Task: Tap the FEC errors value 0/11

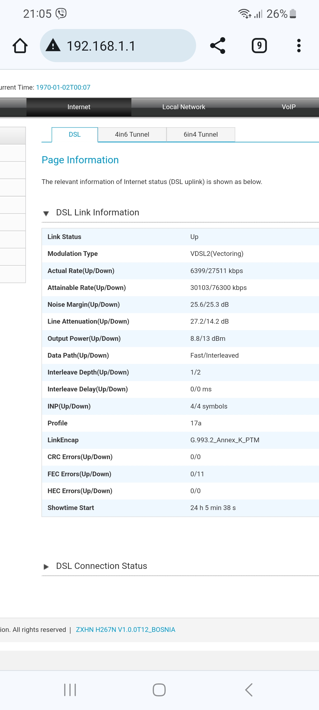Action: click(197, 474)
